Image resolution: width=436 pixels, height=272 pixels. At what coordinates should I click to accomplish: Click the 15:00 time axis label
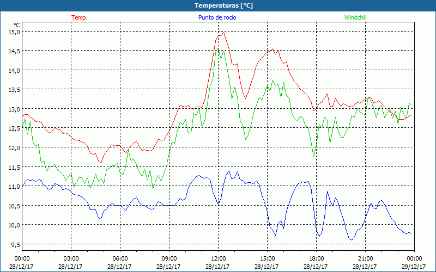pos(267,259)
